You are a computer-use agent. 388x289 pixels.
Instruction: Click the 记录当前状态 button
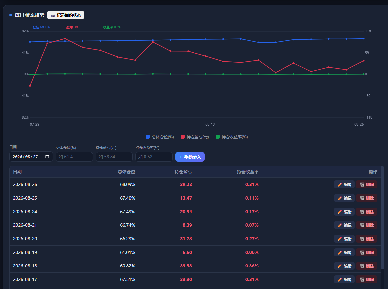[x=66, y=15]
